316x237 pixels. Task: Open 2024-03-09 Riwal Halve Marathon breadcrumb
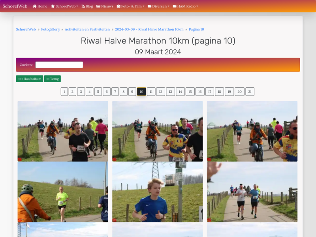tap(149, 29)
